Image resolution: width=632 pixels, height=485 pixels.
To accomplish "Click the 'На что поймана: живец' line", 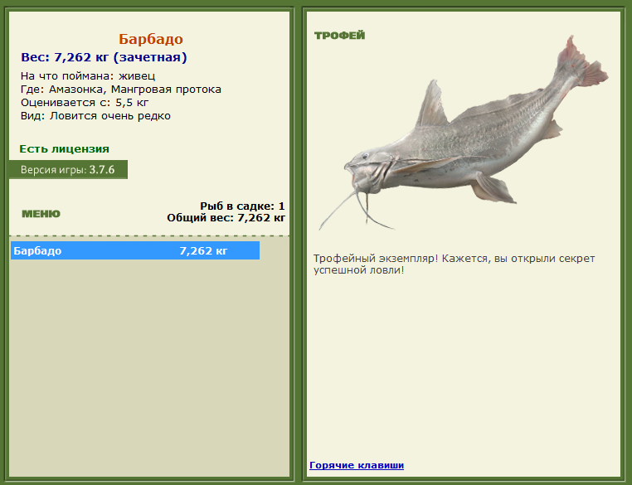I will (x=88, y=75).
